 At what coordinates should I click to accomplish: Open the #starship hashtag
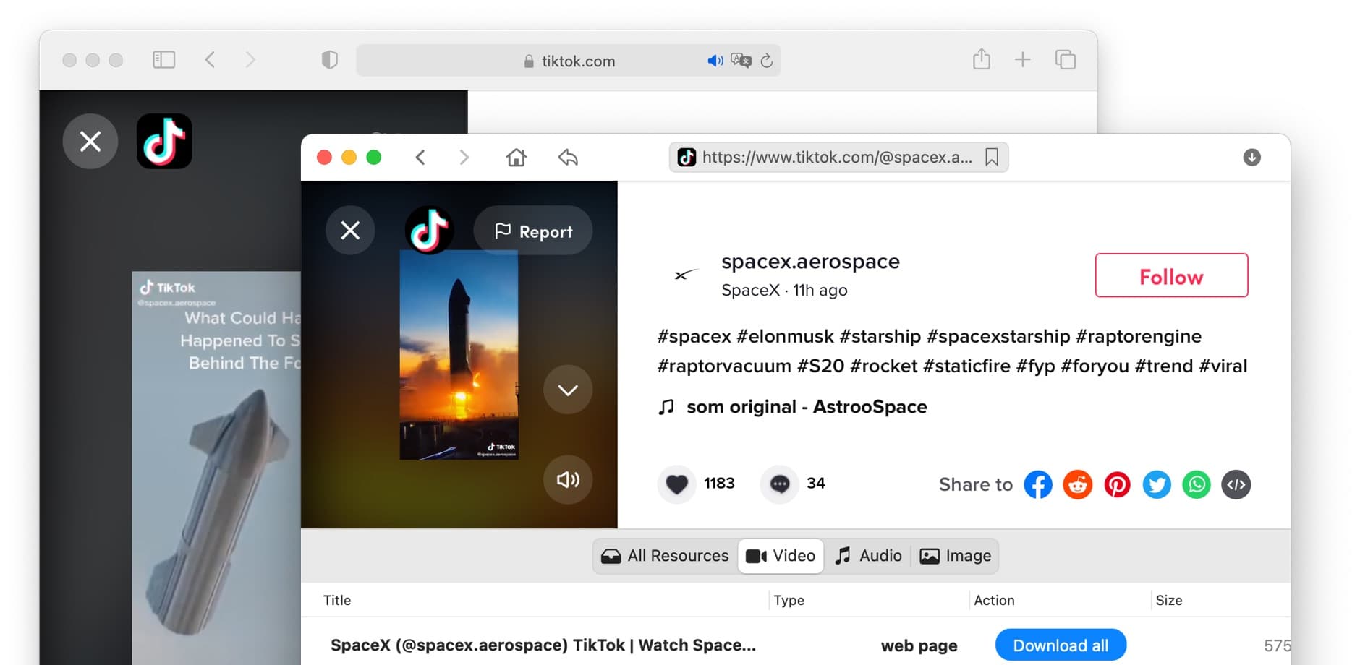pyautogui.click(x=880, y=336)
